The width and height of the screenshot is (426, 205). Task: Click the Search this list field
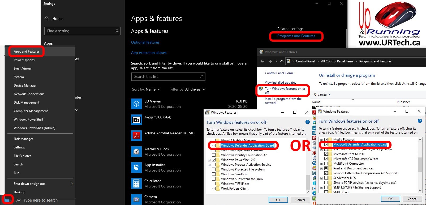coord(166,77)
